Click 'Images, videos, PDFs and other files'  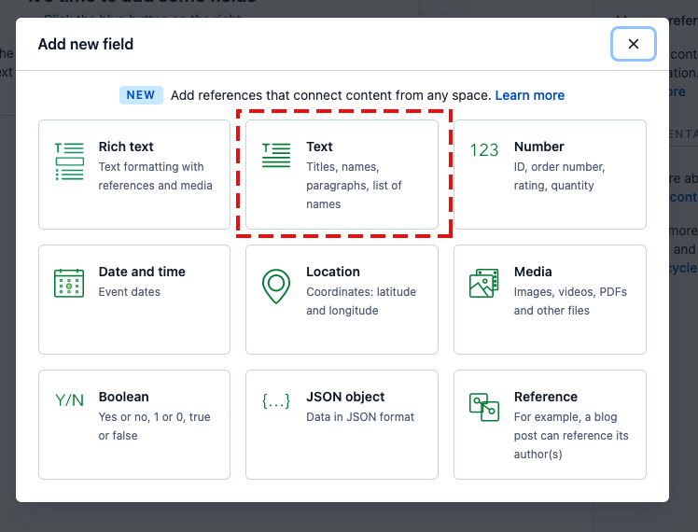(x=570, y=301)
